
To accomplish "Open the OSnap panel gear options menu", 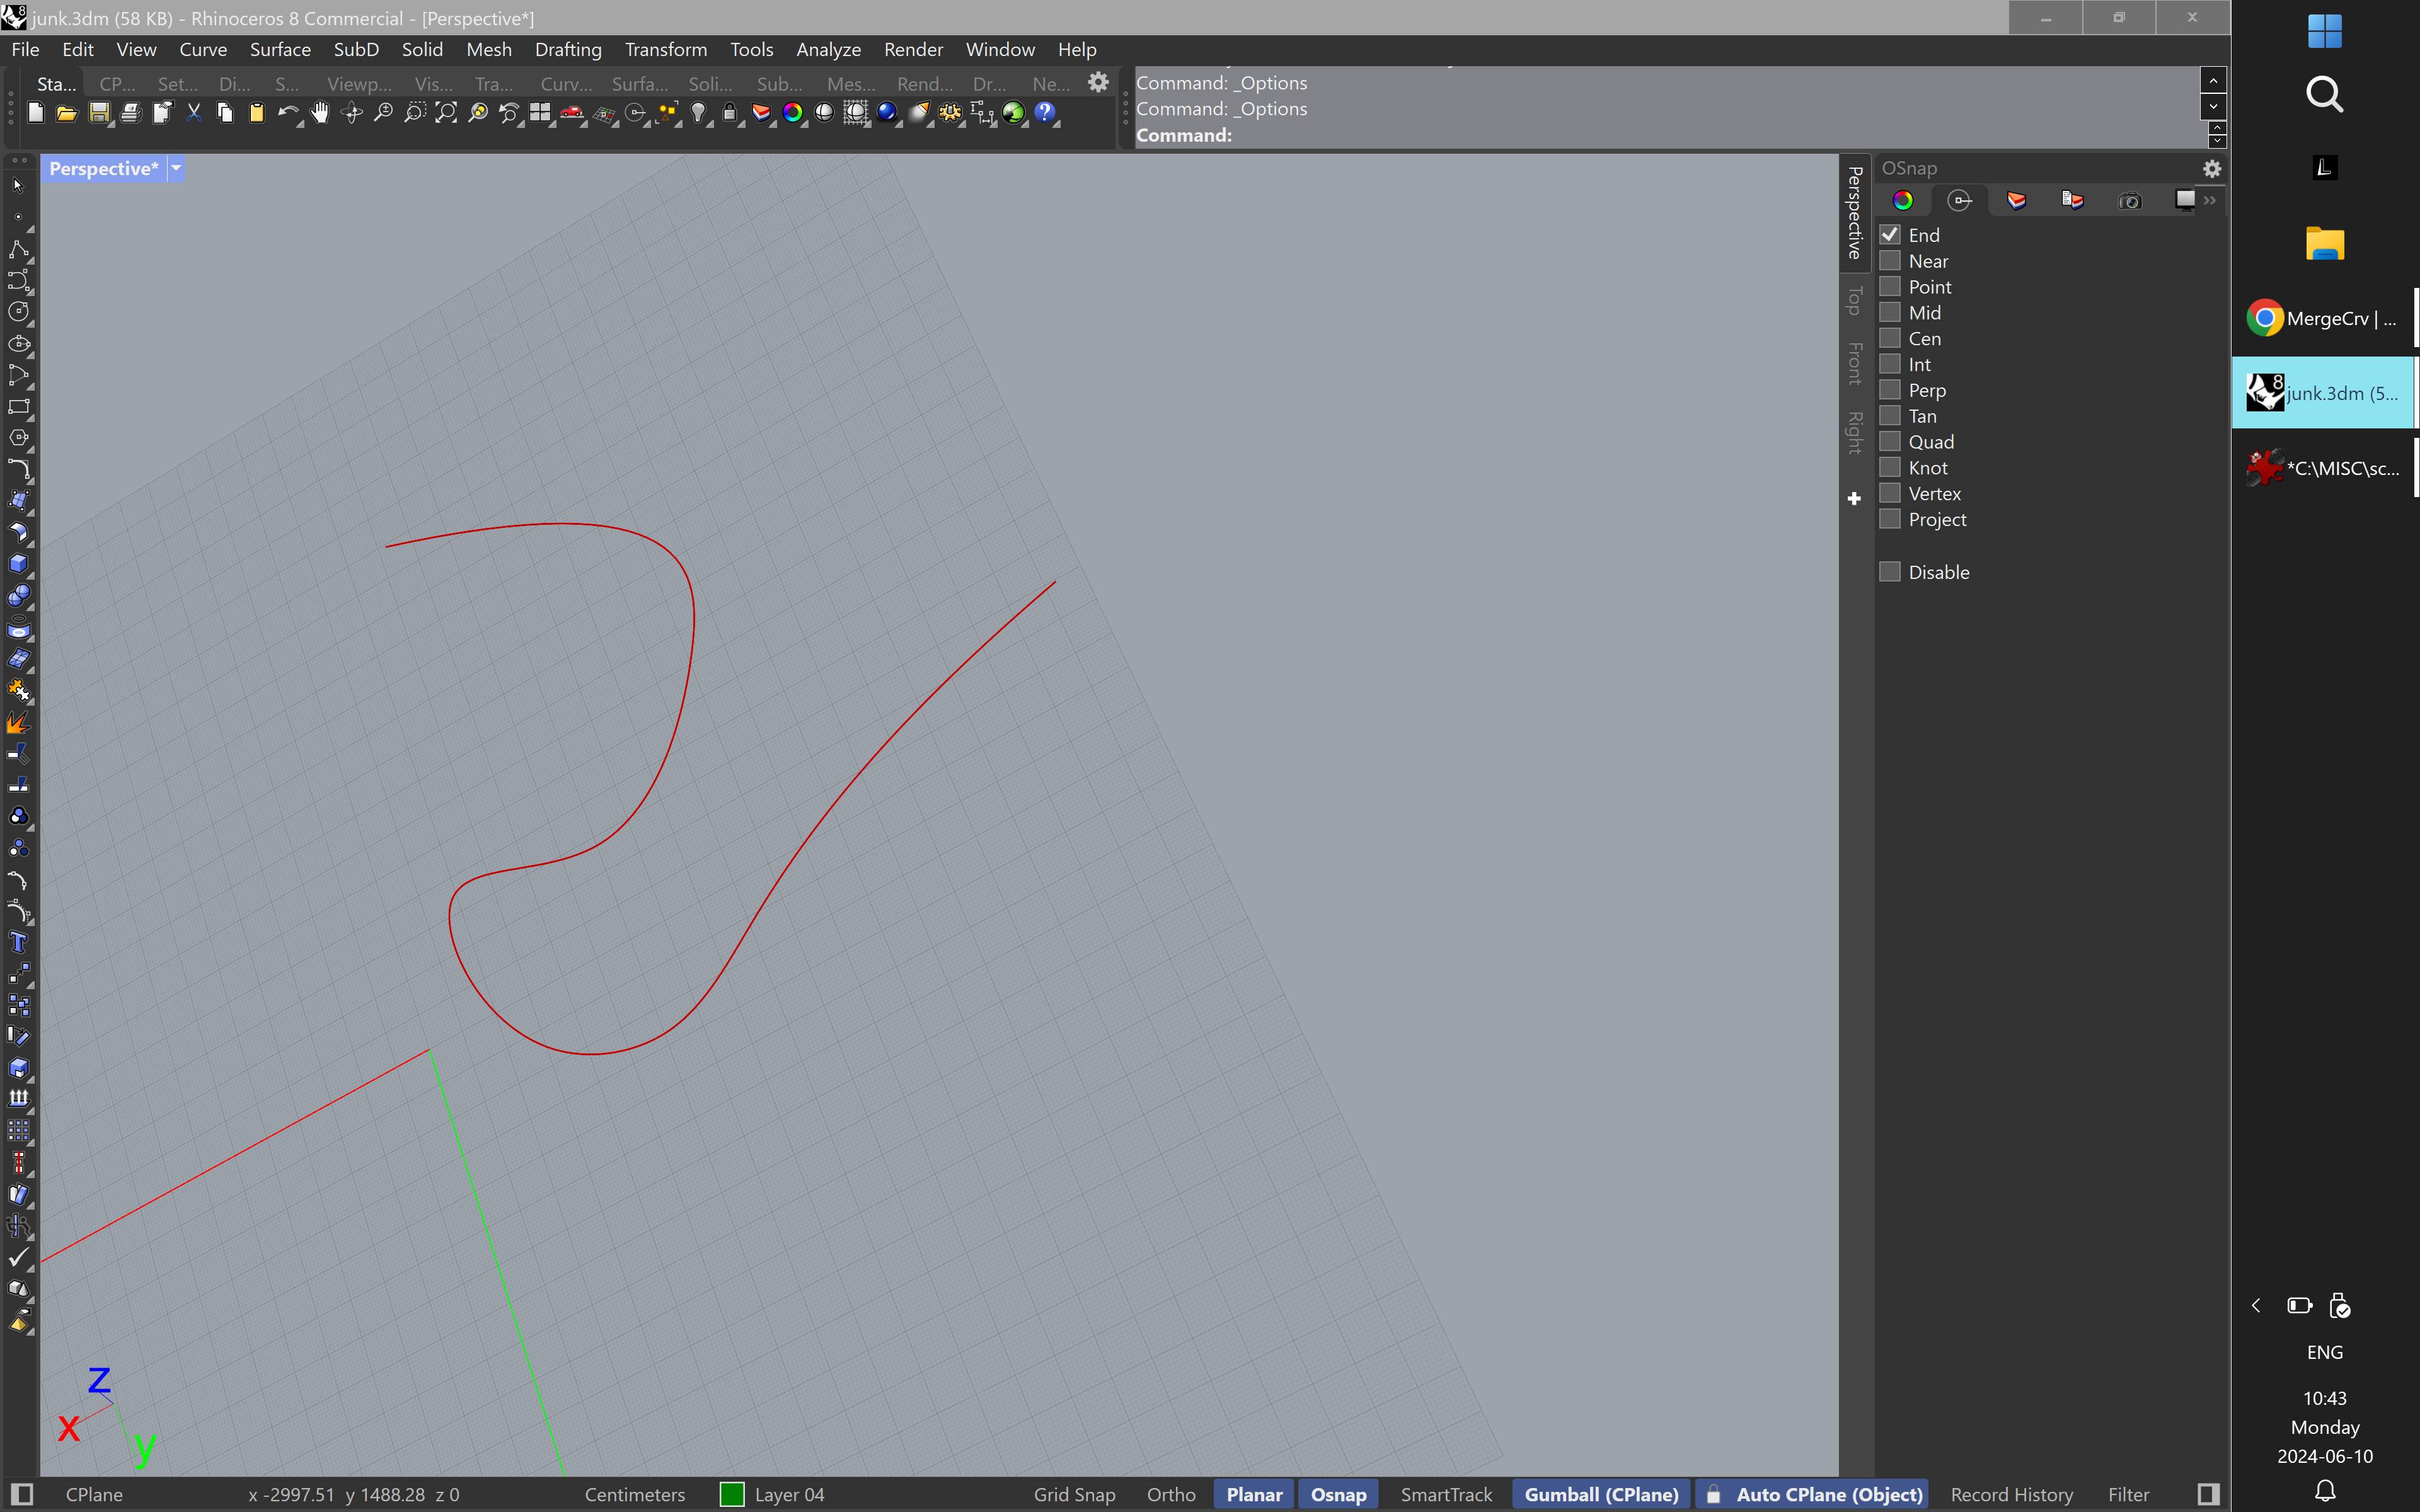I will point(2212,168).
